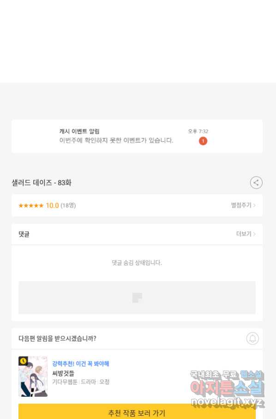Click the 10.0 rating score
This screenshot has width=276, height=419.
tap(52, 205)
